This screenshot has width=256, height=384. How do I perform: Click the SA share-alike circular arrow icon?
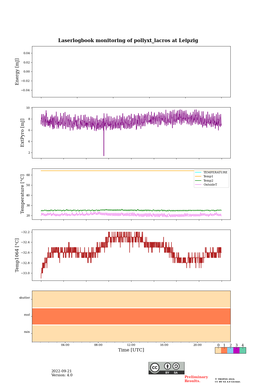[x=176, y=366]
